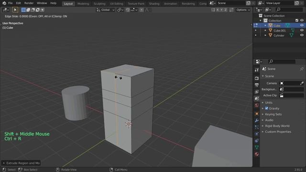Click the Scene name field
This screenshot has width=306, height=172.
pos(231,3)
